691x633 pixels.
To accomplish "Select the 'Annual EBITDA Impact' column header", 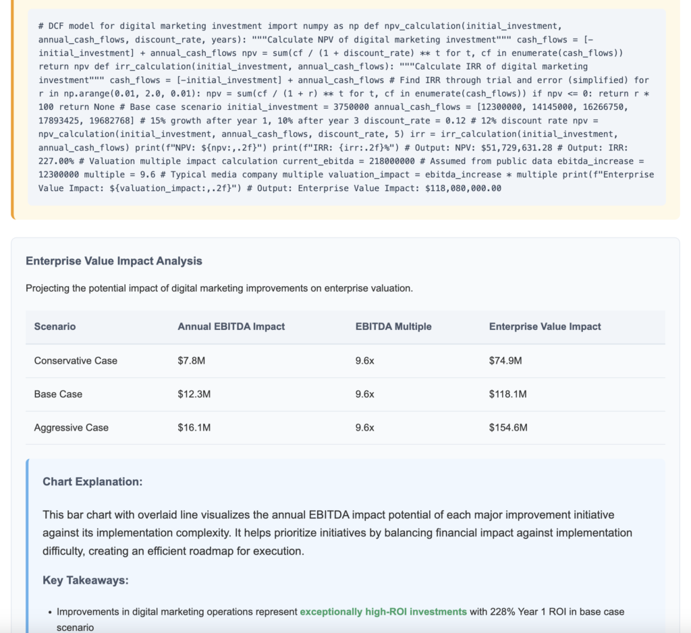I will coord(231,327).
